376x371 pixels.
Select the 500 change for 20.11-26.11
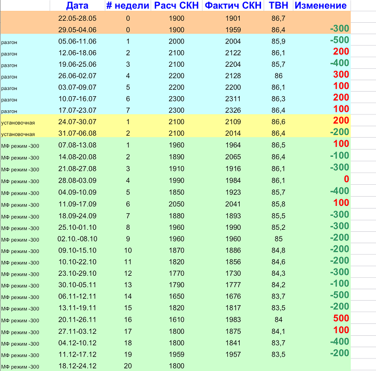coord(341,318)
